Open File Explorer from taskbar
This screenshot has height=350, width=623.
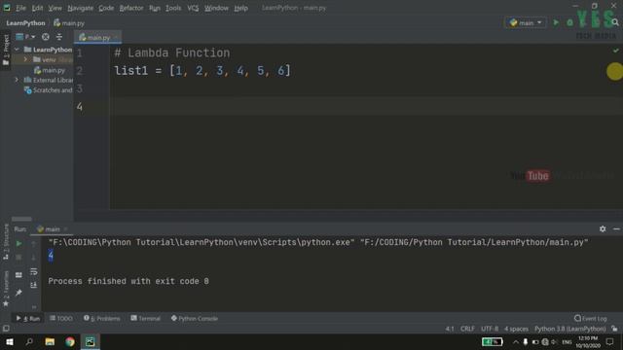click(50, 341)
